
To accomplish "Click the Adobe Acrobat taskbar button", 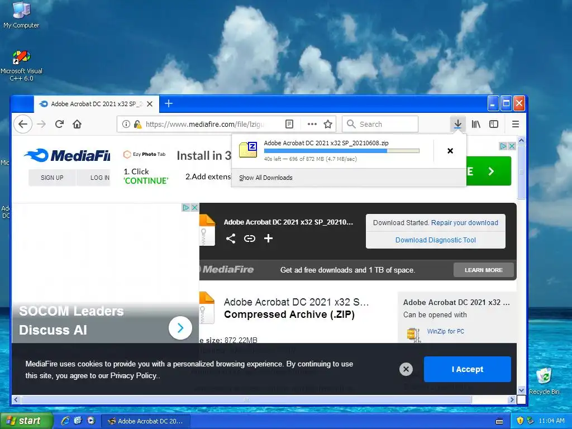I will (x=145, y=421).
